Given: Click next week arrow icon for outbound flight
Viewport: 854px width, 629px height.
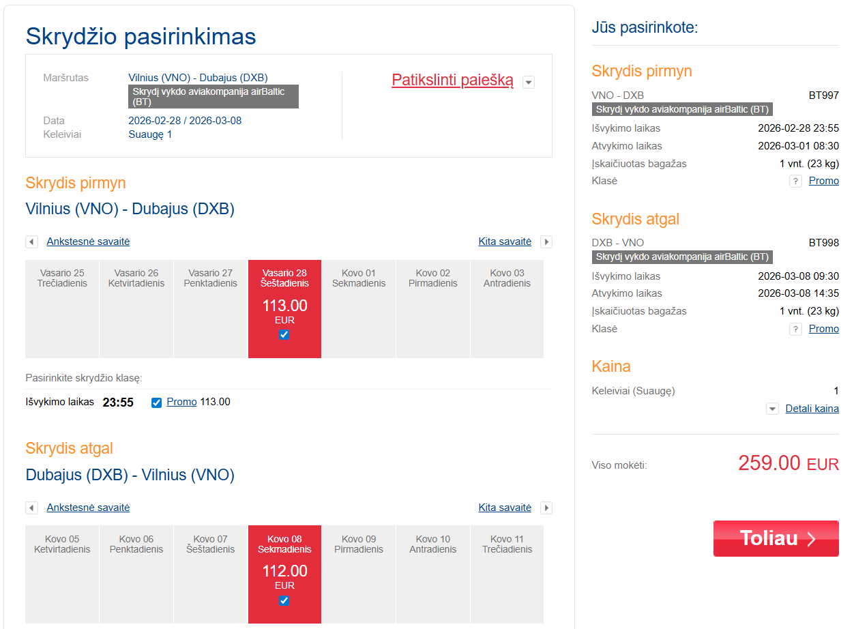Looking at the screenshot, I should click(x=546, y=242).
